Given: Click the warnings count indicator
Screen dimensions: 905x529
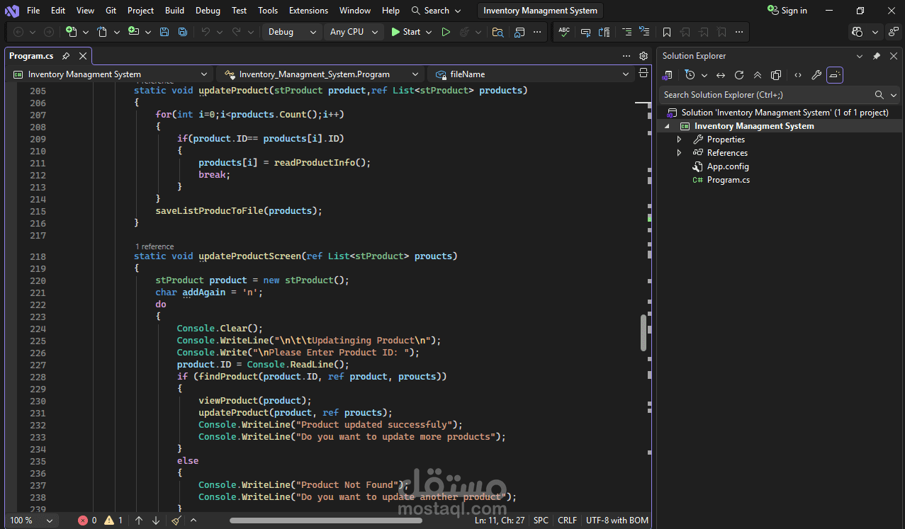Looking at the screenshot, I should [113, 521].
